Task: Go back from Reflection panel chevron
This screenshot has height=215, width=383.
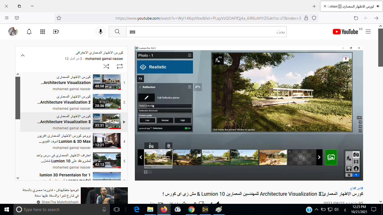Action: 140,87
